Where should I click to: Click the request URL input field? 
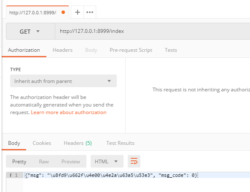(153, 31)
